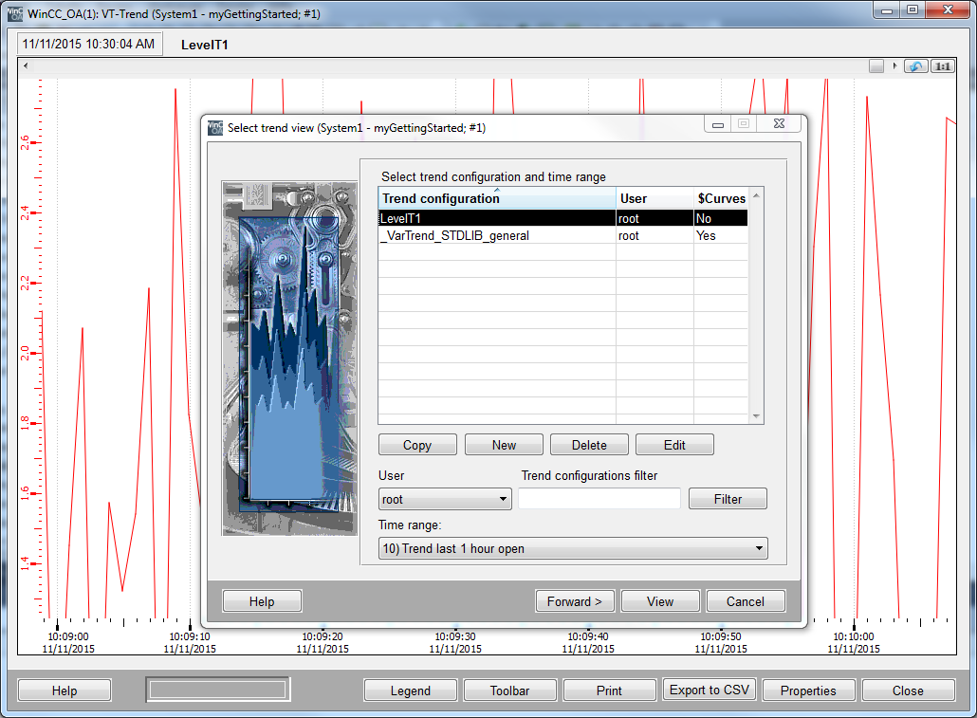977x718 pixels.
Task: Click the Copy button
Action: tap(417, 445)
